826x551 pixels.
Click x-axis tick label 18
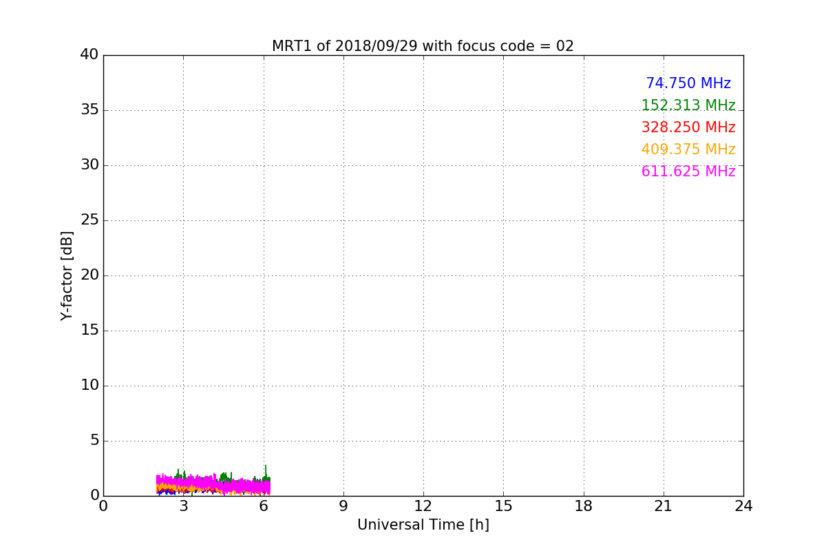584,506
